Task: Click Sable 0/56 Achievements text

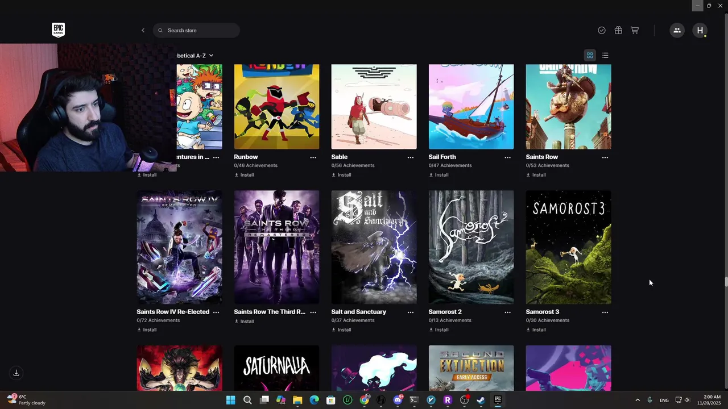Action: coord(353,166)
